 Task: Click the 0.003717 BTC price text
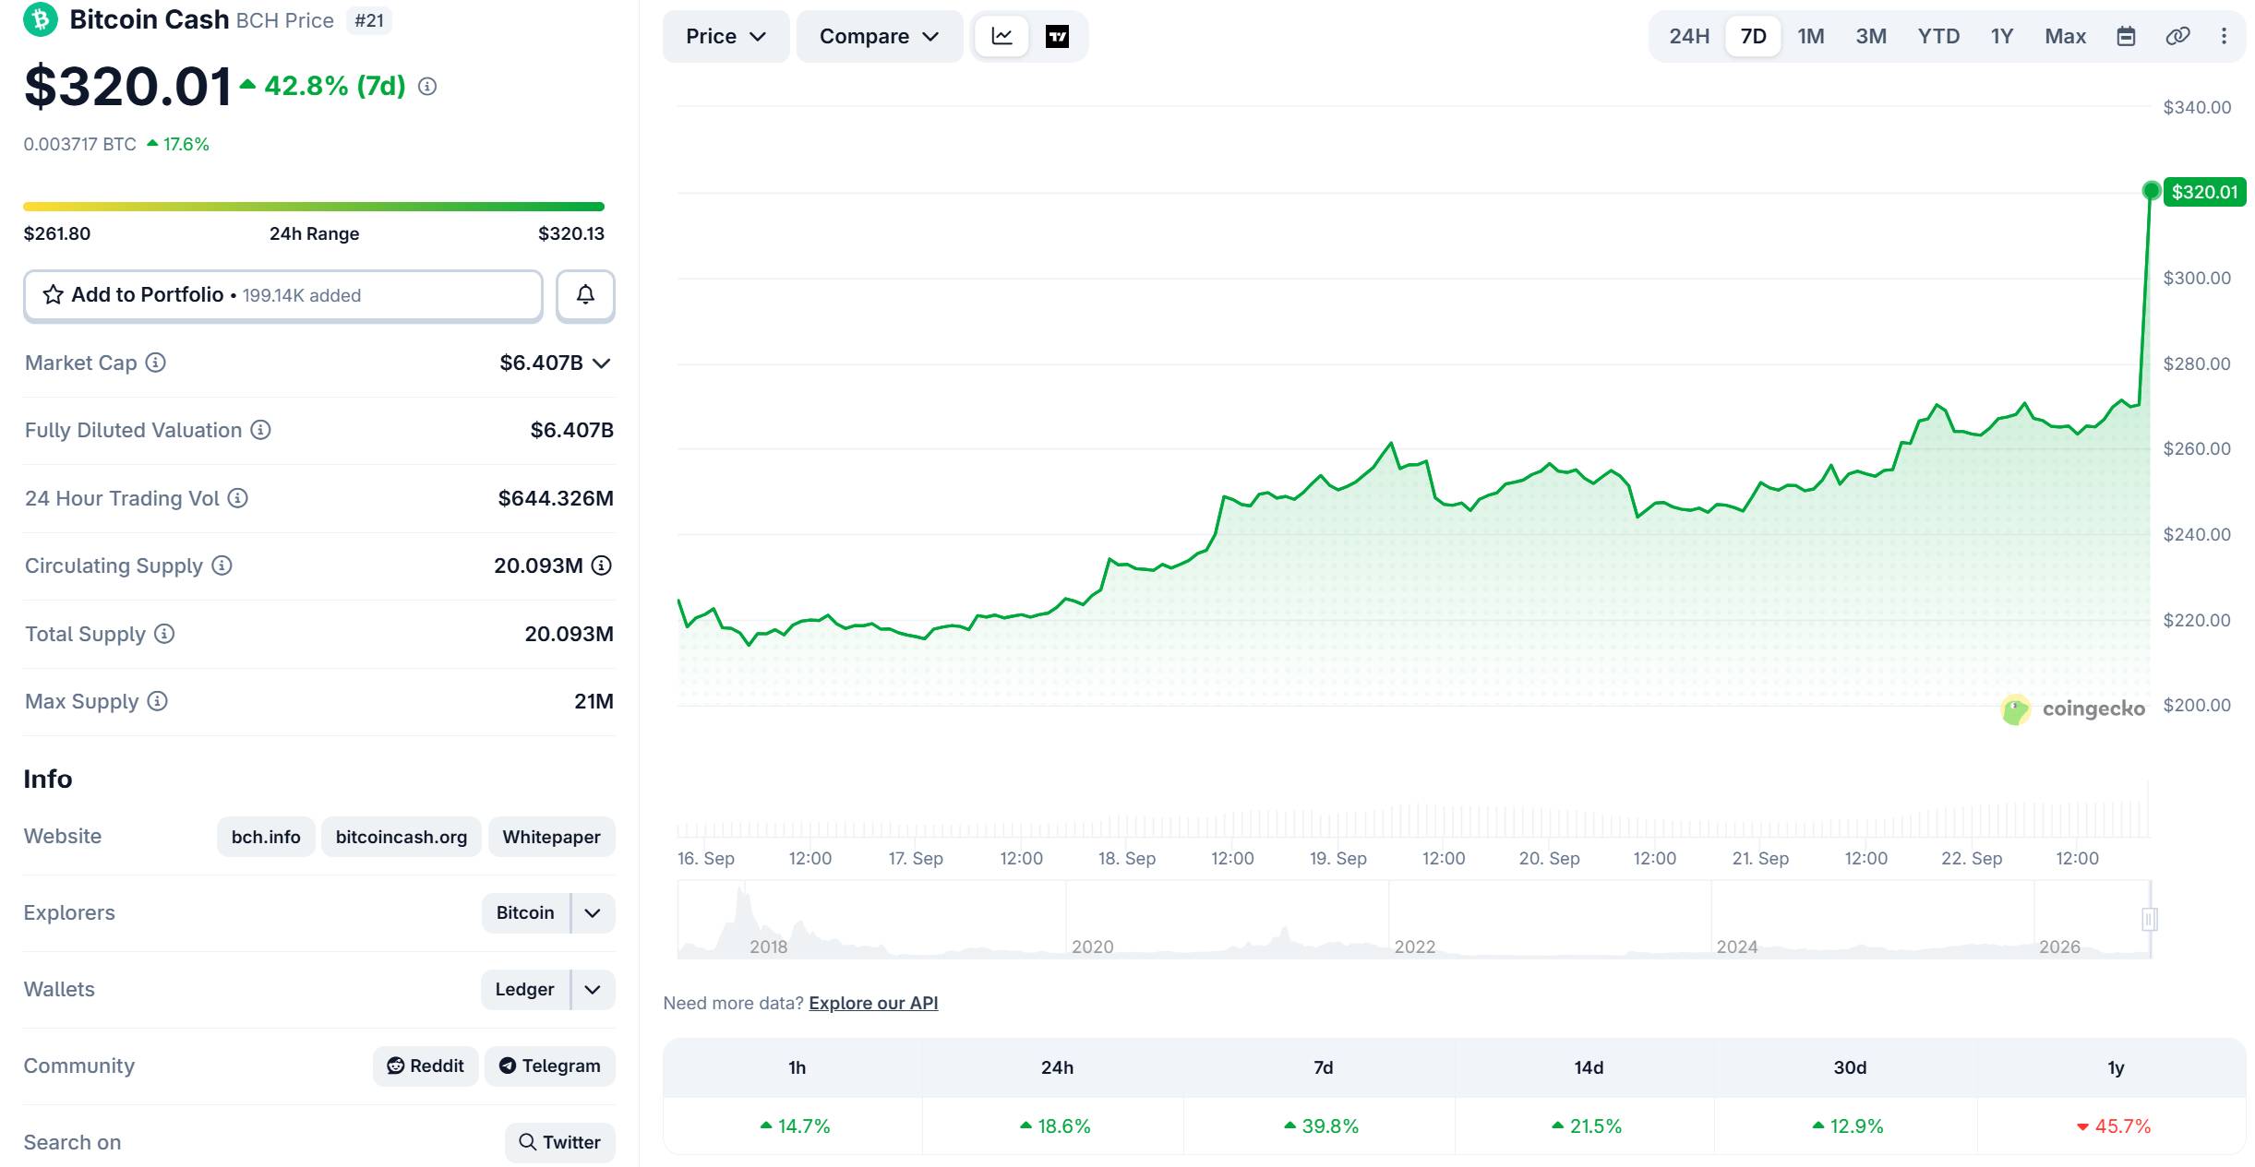point(80,144)
